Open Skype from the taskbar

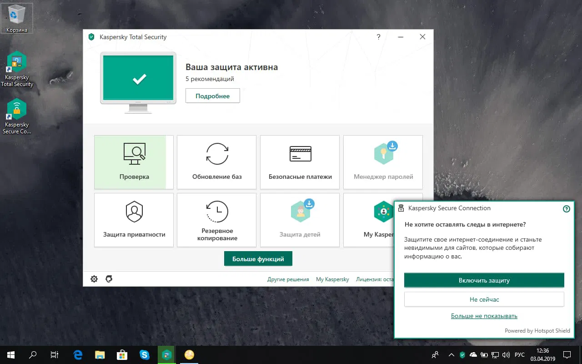(x=145, y=354)
